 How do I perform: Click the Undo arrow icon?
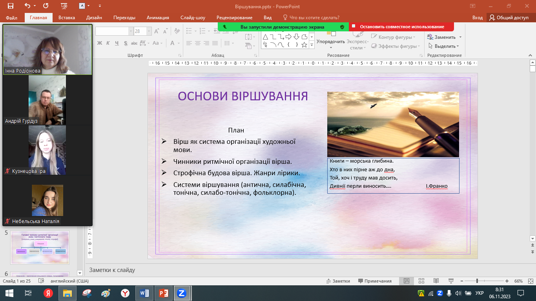27,6
